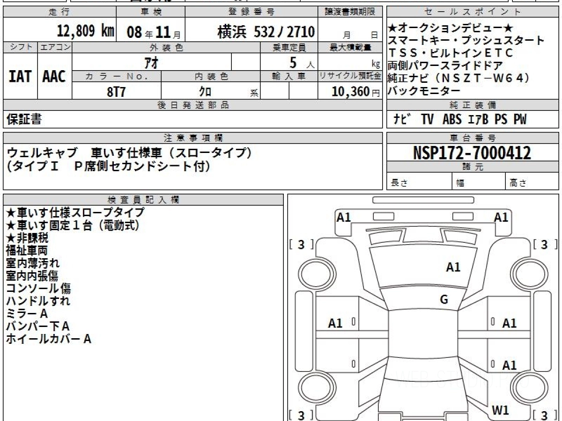Screen dimensions: 562x421
Task: Select the 車台番号 header
Action: (x=473, y=138)
